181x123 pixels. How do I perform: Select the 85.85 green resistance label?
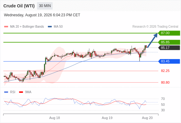click(169, 42)
